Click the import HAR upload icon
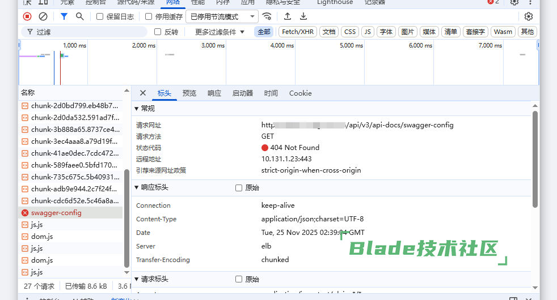The width and height of the screenshot is (557, 300). (x=288, y=16)
